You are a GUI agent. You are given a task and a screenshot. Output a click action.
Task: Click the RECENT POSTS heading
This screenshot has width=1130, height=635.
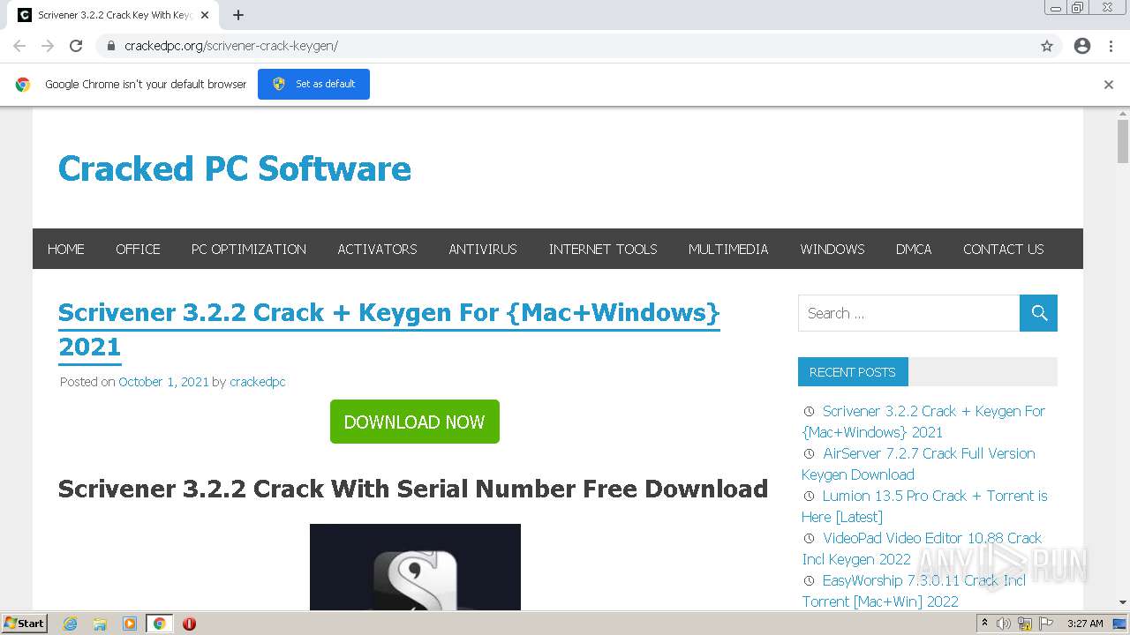[x=852, y=372]
